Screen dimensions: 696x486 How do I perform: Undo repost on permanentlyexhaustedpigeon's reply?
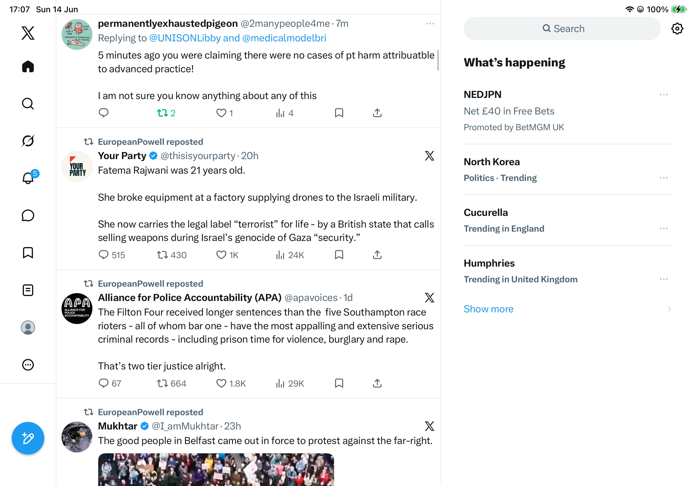click(x=166, y=113)
